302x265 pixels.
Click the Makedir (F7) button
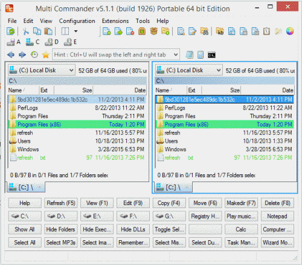[x=241, y=203]
